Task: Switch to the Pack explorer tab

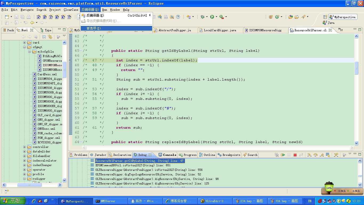Action: point(8,30)
